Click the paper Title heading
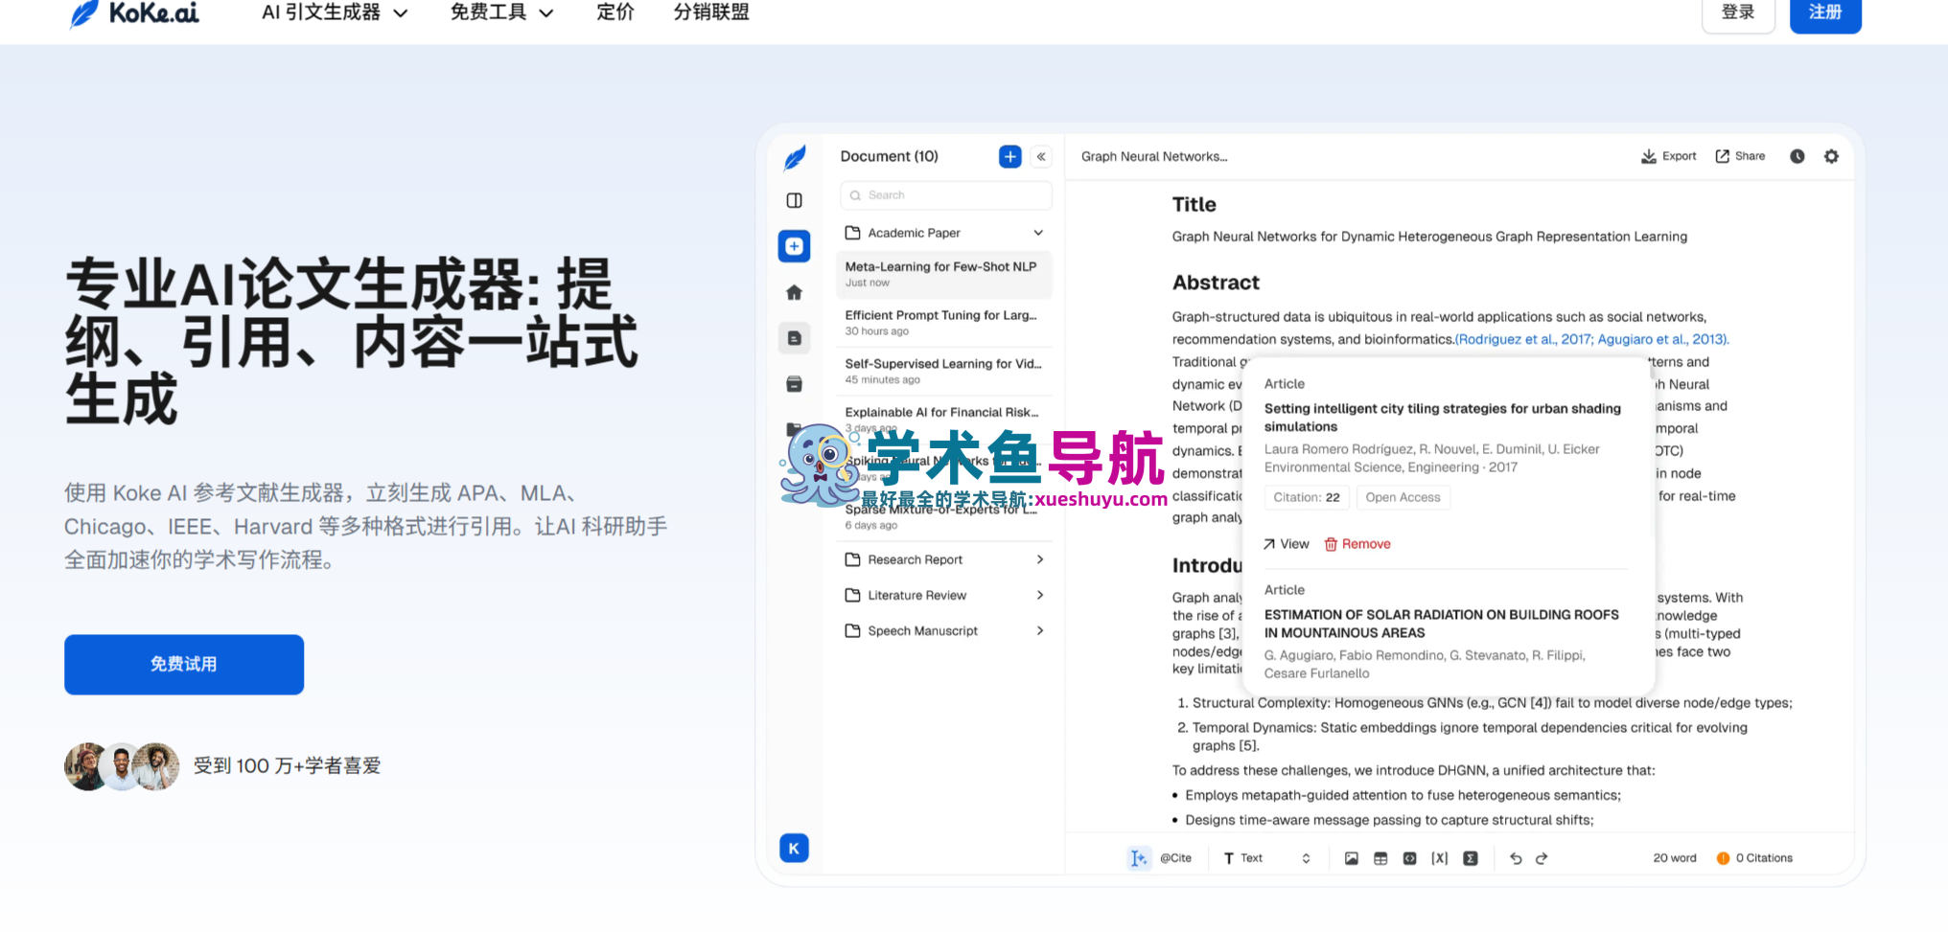 coord(1194,204)
